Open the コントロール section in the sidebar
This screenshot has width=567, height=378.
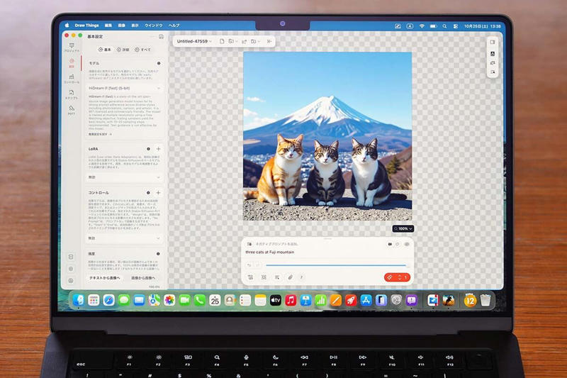[x=72, y=79]
